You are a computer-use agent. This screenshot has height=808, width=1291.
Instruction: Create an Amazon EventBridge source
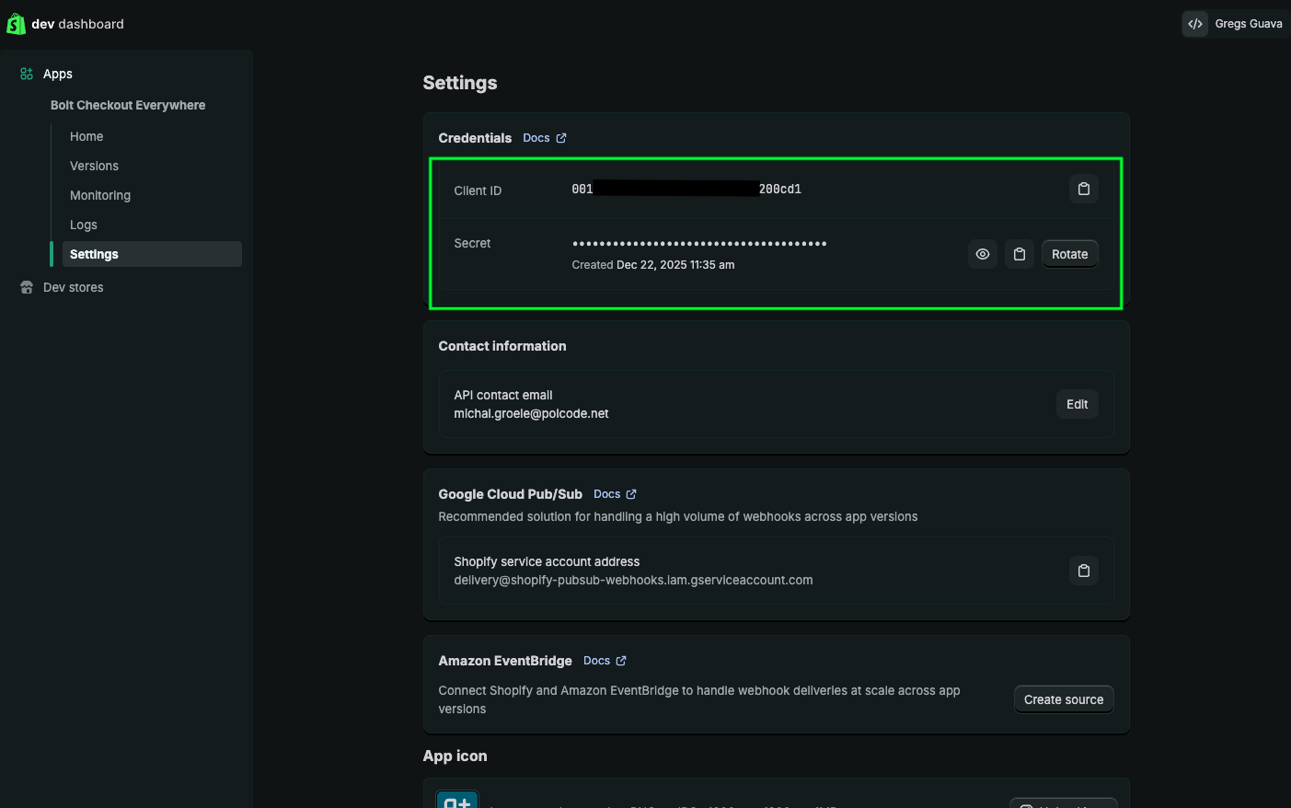[1063, 699]
